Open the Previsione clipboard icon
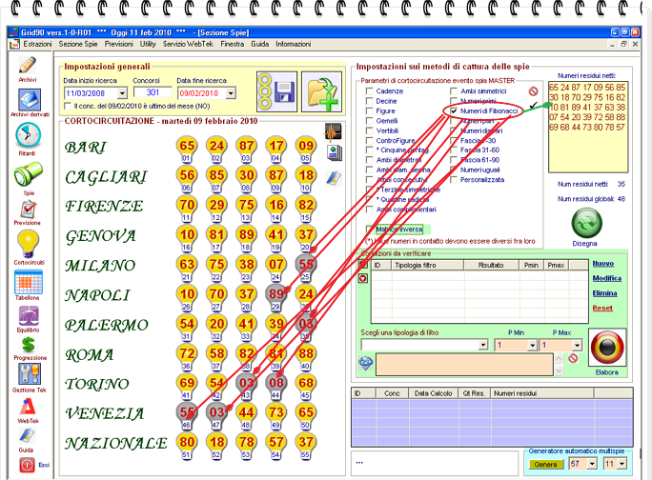The height and width of the screenshot is (480, 652). click(x=29, y=210)
